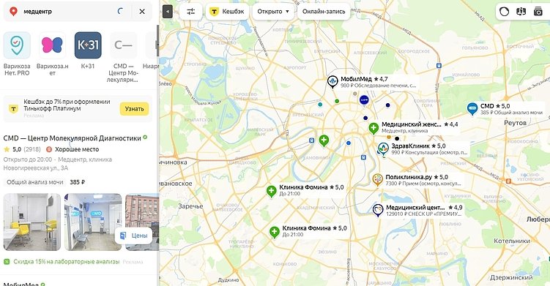Open first CMD interior photo with yellow chairs
550x286 pixels.
[32, 222]
